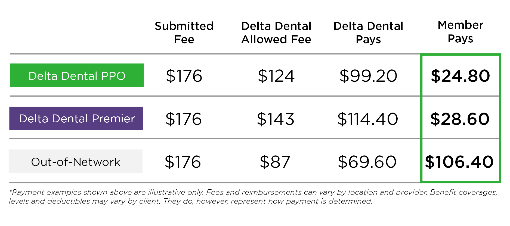Click the $69.60 Delta Dental pays amount
Image resolution: width=510 pixels, height=226 pixels.
coord(367,162)
